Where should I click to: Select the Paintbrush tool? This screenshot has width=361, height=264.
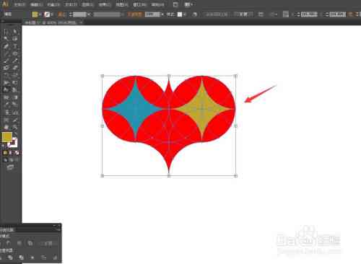pos(6,61)
